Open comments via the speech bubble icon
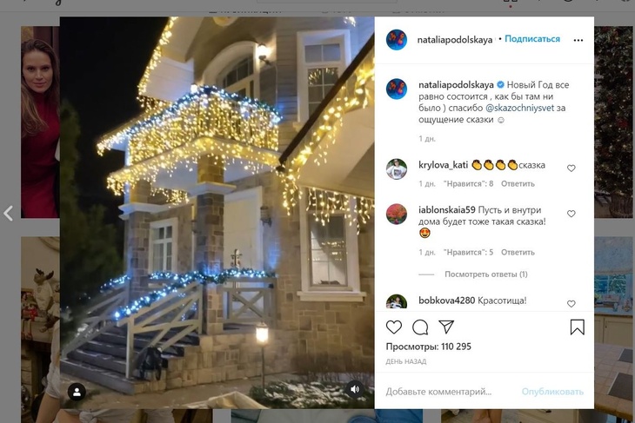Image resolution: width=635 pixels, height=423 pixels. pos(420,327)
